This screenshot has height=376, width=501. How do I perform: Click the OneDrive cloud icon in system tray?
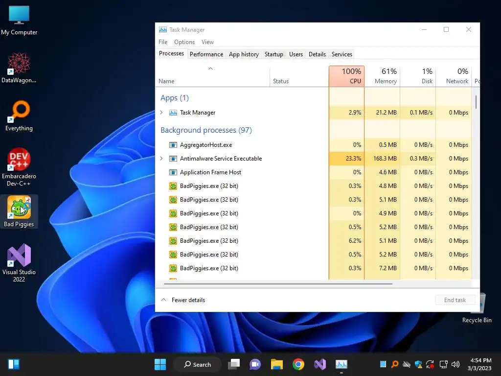[407, 364]
